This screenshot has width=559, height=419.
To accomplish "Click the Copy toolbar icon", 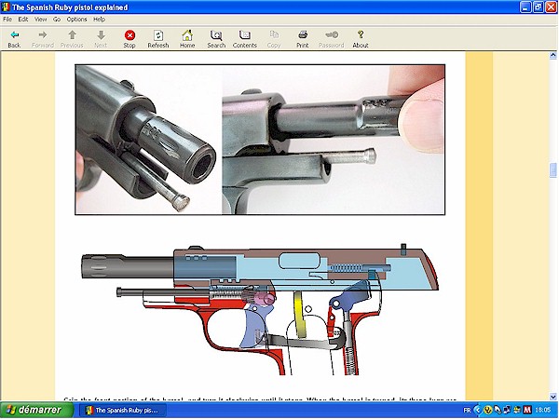I will (274, 39).
